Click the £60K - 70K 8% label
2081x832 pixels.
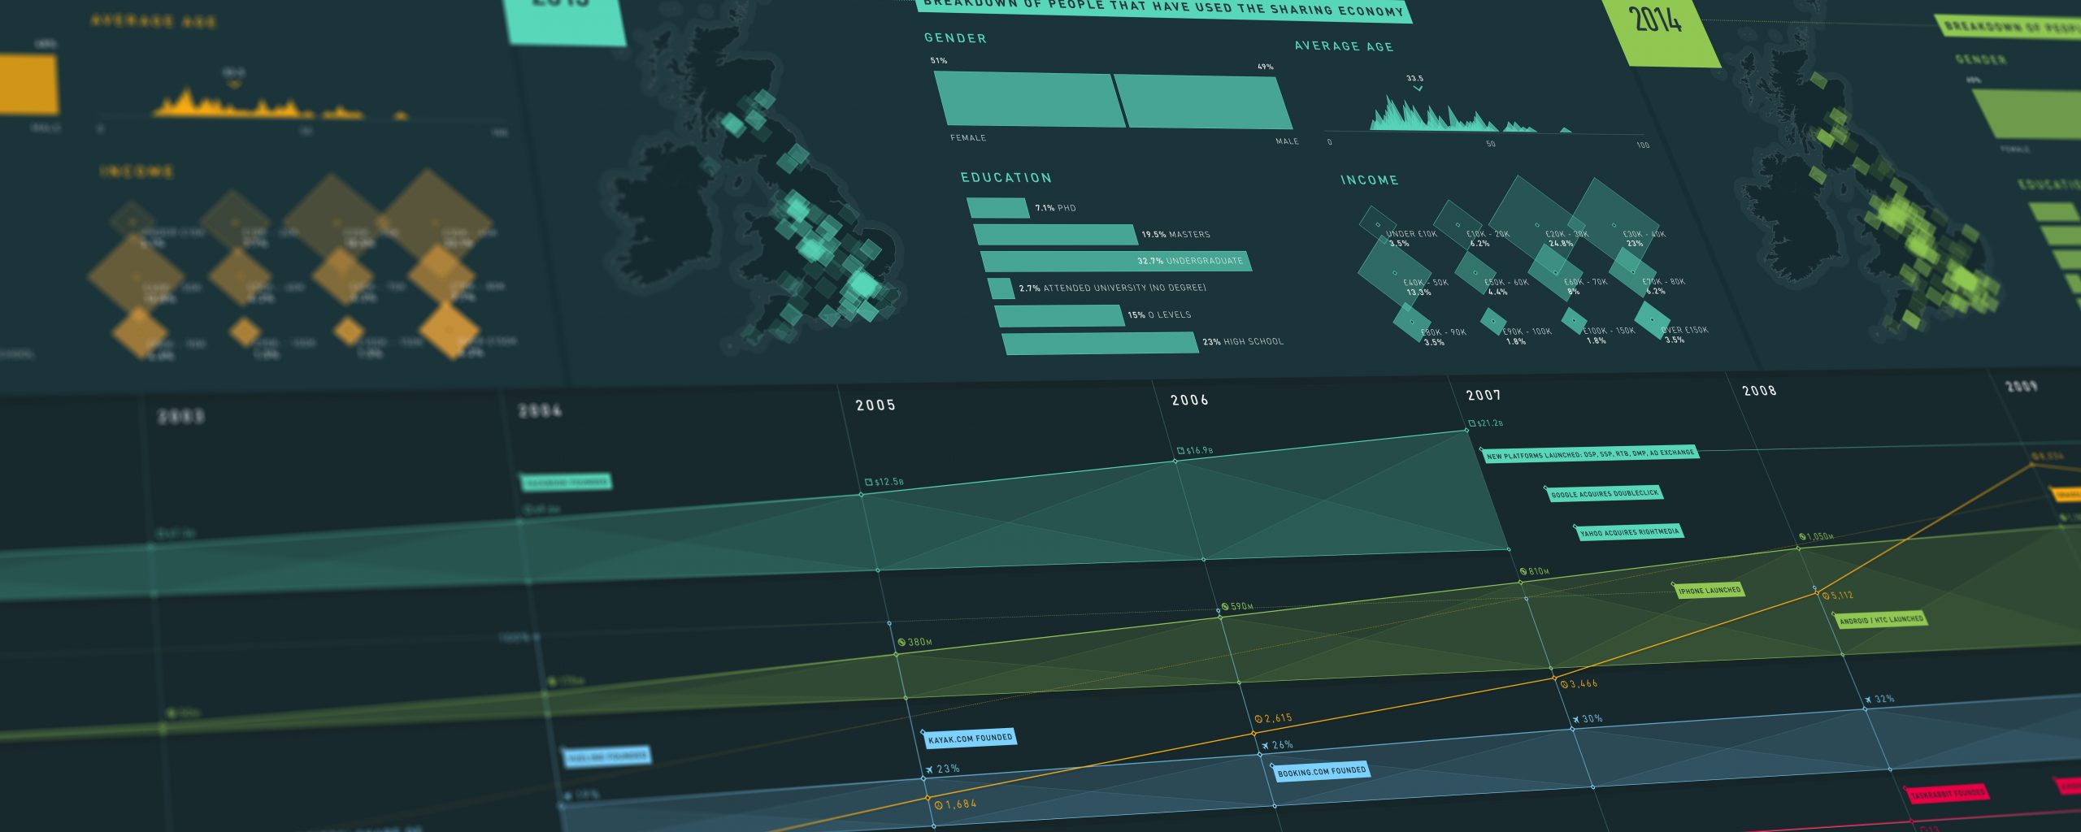[1585, 286]
